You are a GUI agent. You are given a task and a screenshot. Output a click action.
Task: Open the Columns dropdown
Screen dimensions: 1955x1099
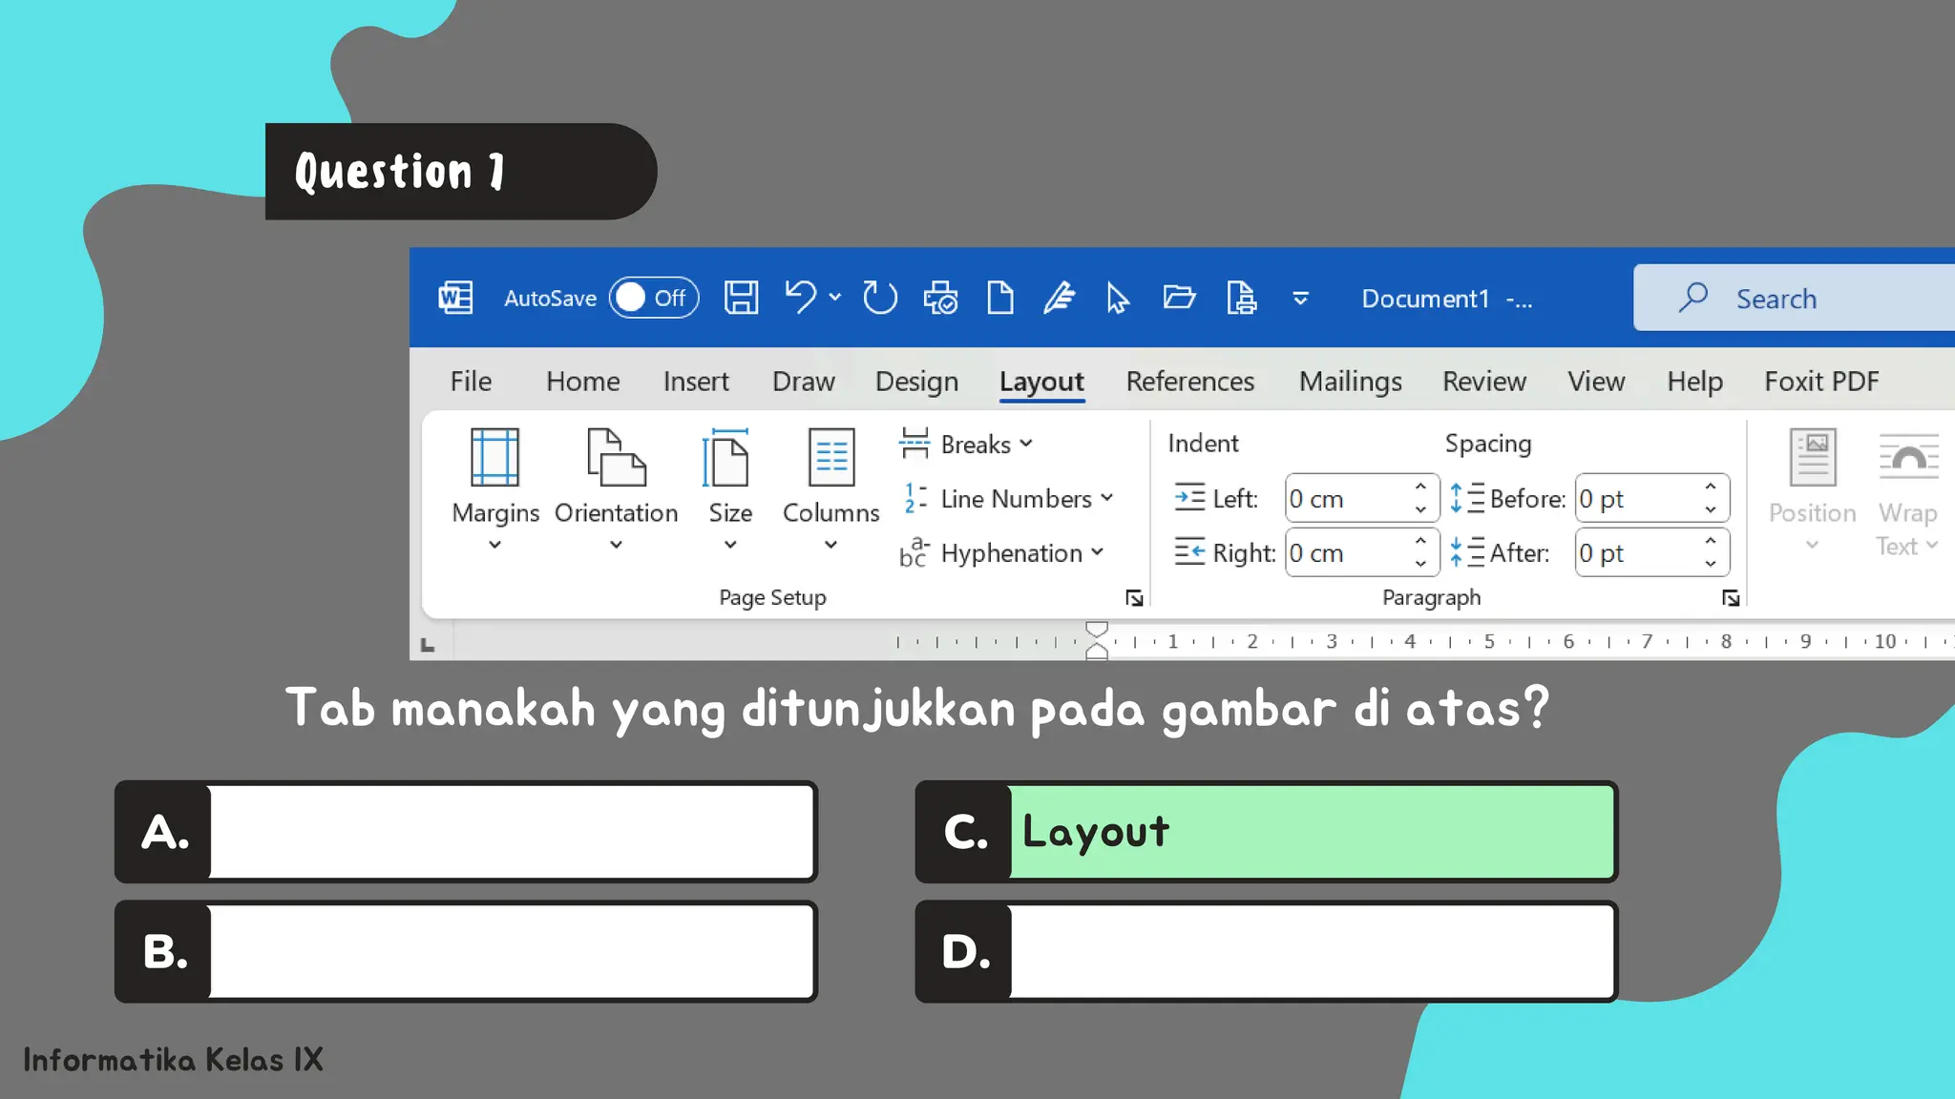coord(830,489)
